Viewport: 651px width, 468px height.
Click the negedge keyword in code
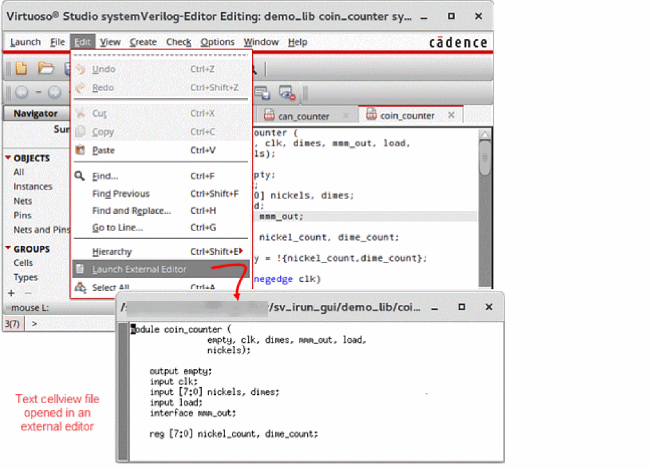click(x=273, y=279)
